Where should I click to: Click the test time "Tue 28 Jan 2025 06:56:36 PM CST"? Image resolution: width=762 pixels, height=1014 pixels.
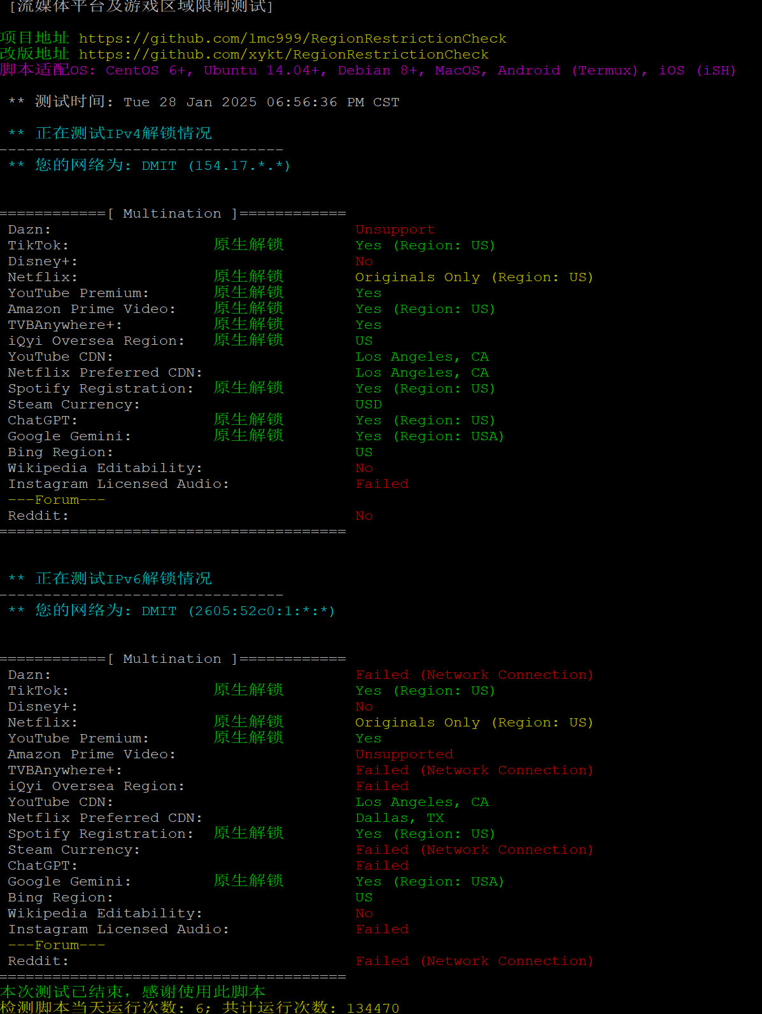click(x=262, y=102)
